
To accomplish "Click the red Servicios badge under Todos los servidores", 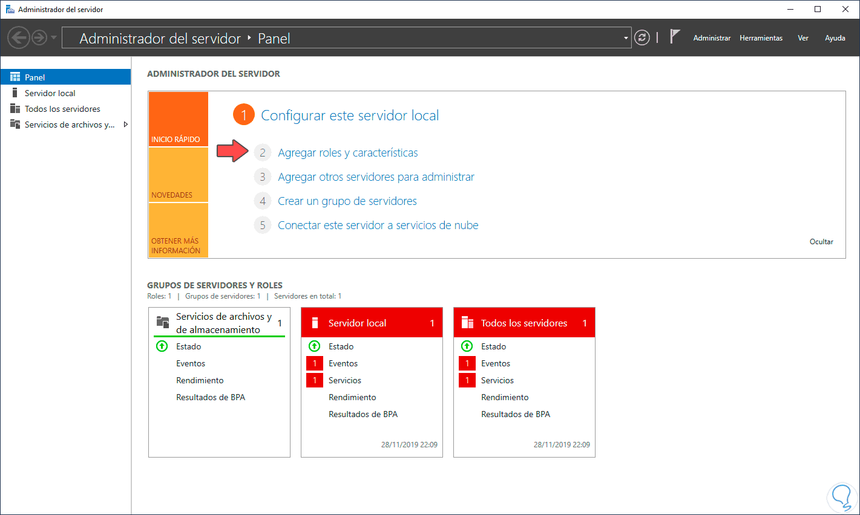I will tap(467, 380).
